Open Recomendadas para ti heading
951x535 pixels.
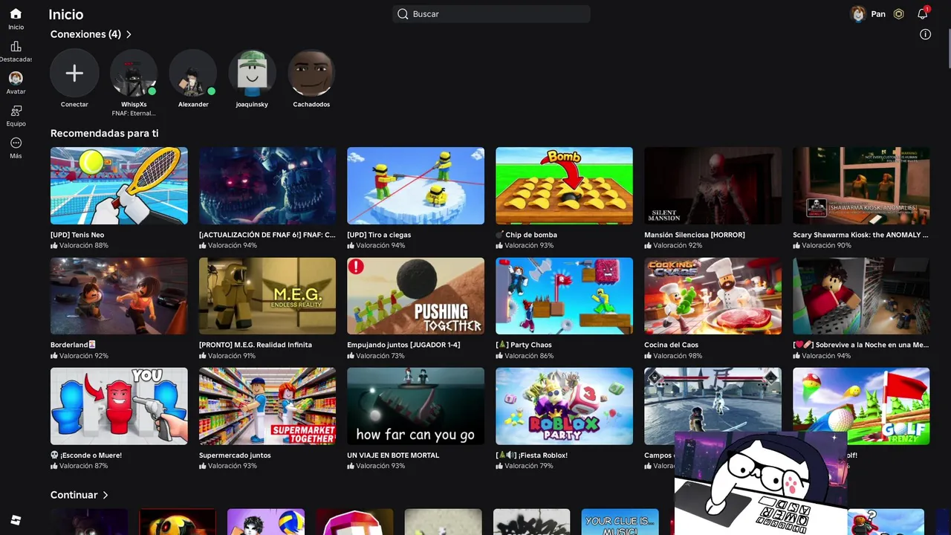(104, 134)
